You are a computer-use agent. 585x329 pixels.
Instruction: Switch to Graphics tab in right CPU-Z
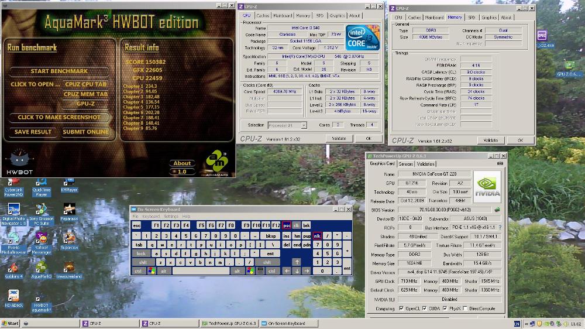[488, 18]
